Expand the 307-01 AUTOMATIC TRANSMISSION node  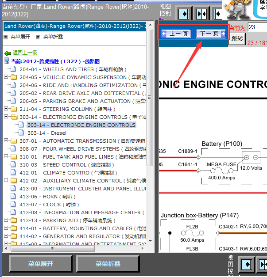tap(6, 140)
